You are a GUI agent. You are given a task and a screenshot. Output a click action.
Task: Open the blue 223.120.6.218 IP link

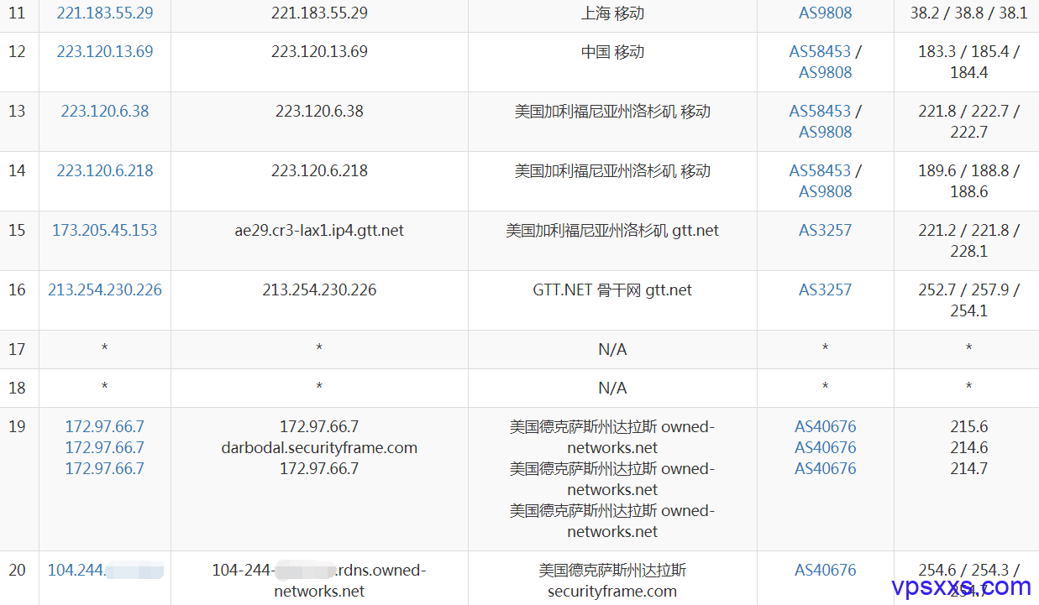(x=105, y=170)
